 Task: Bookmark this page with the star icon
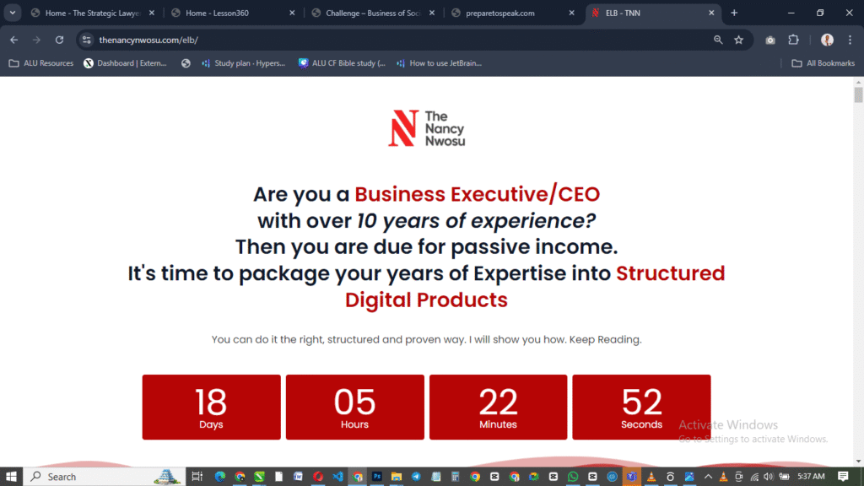(x=738, y=40)
